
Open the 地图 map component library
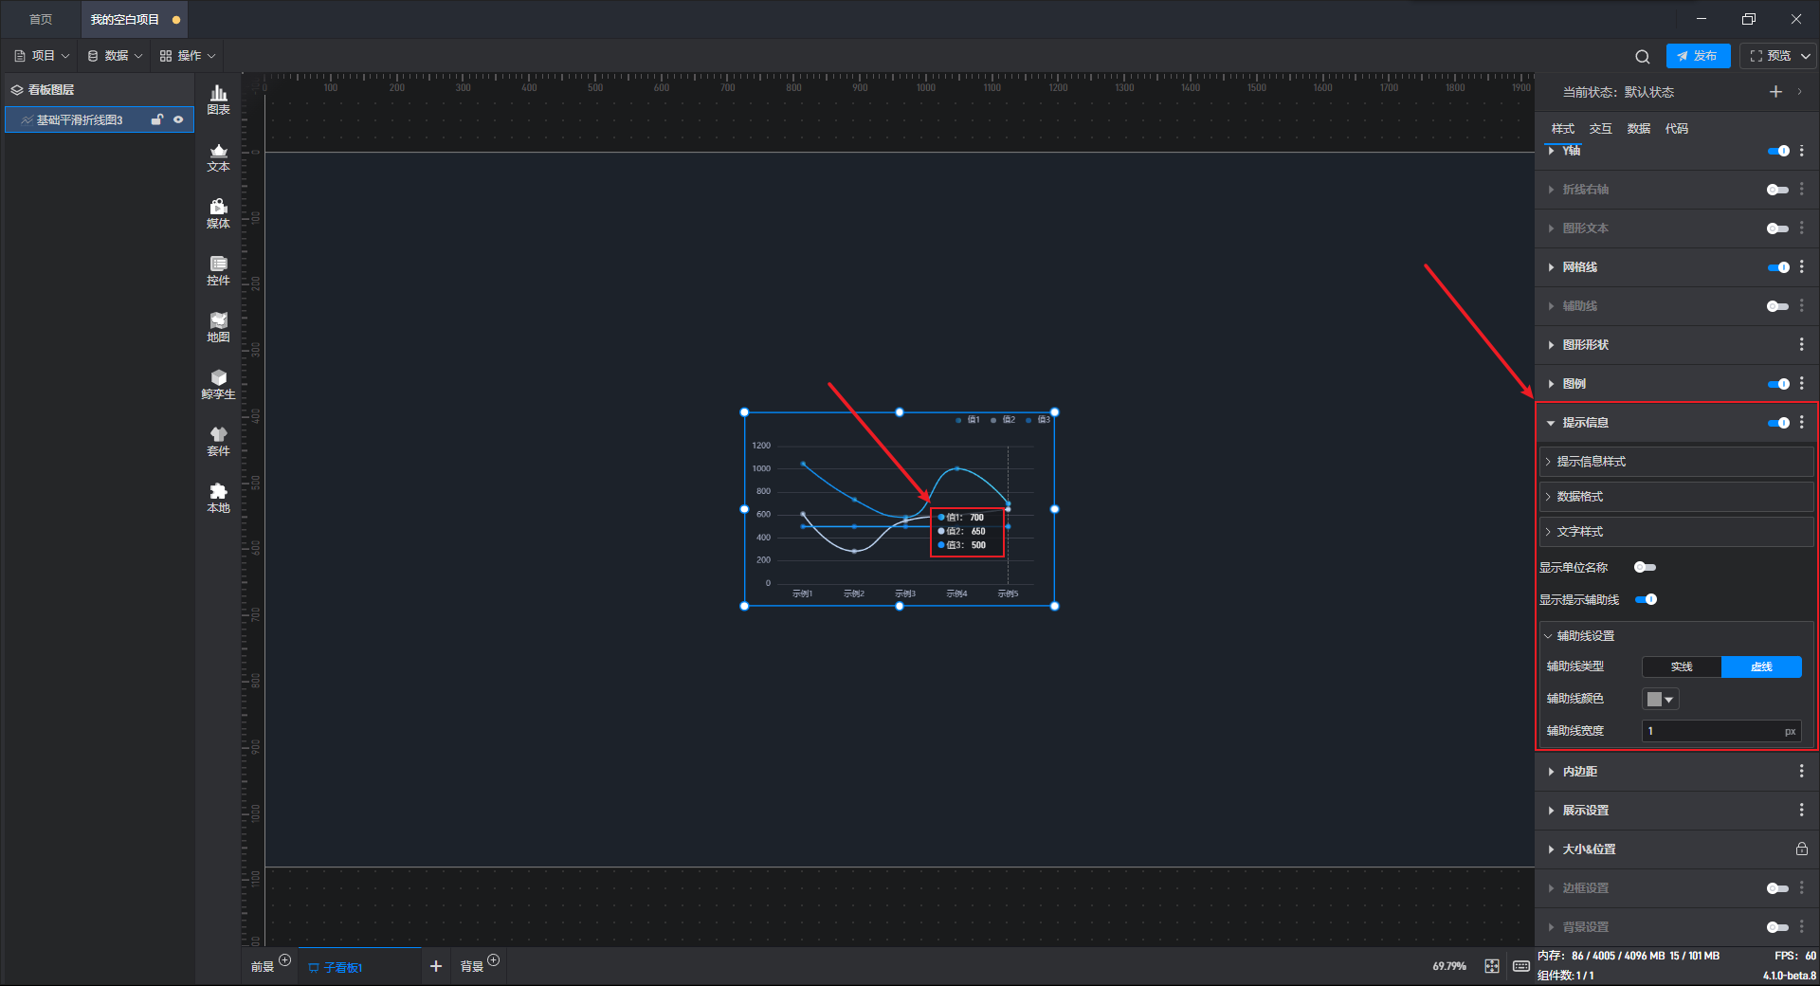218,327
